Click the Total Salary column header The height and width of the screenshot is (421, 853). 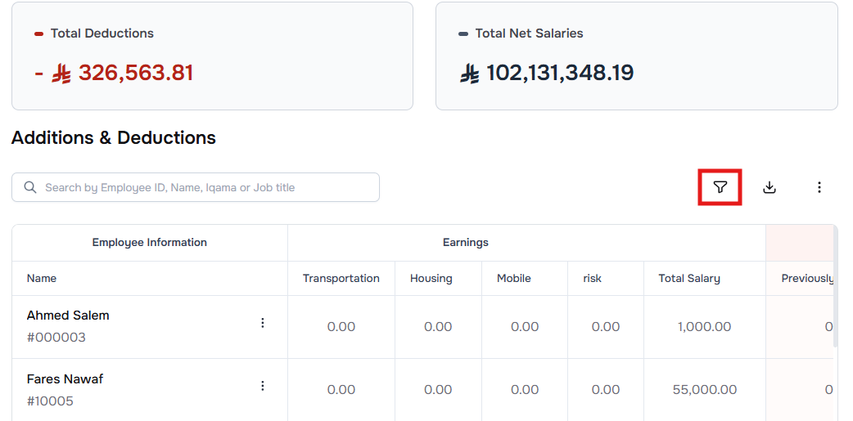[689, 278]
